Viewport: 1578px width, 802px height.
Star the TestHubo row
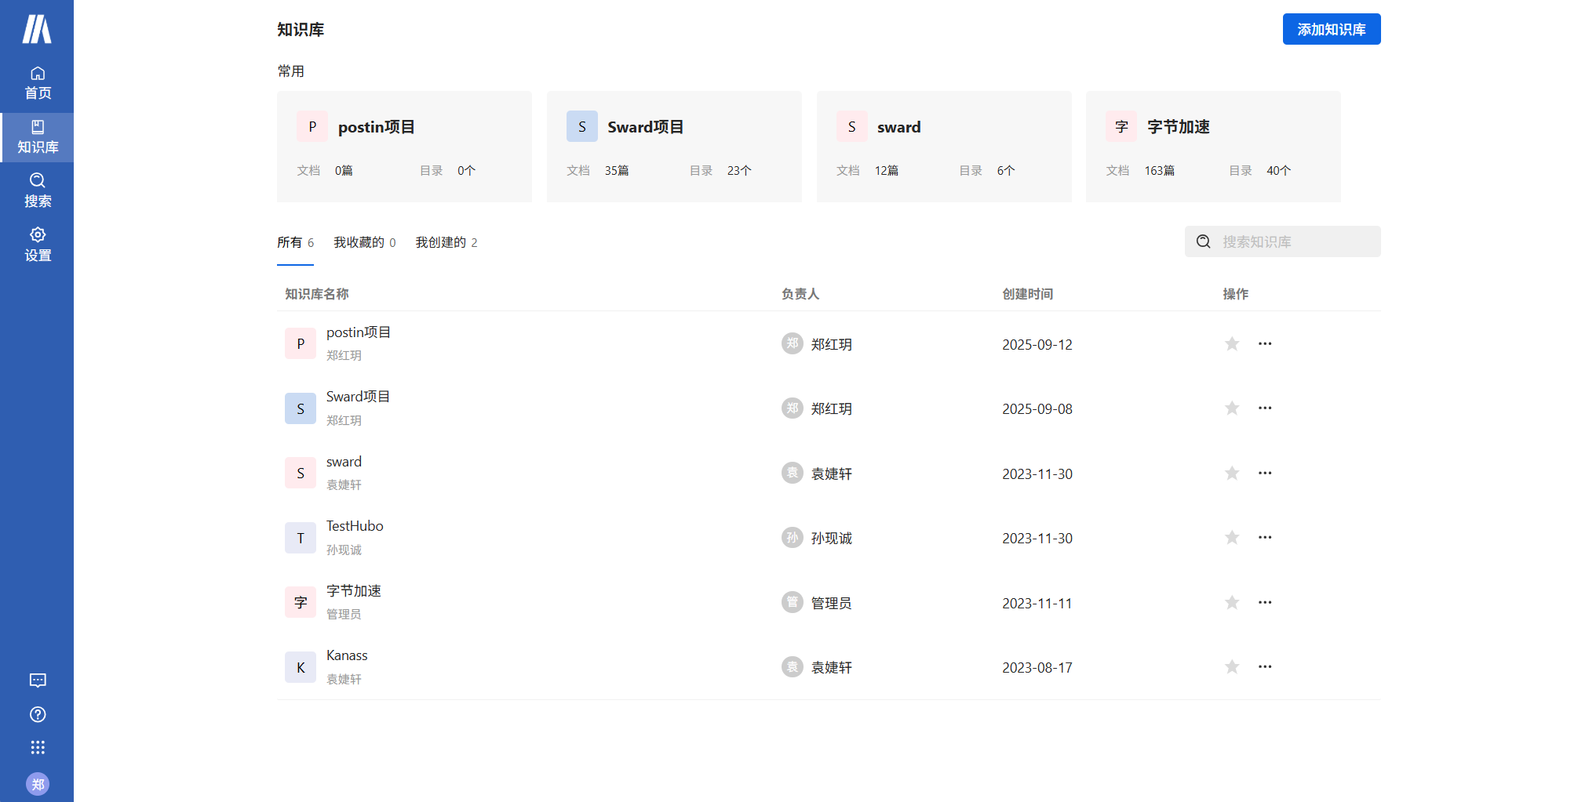[1232, 538]
